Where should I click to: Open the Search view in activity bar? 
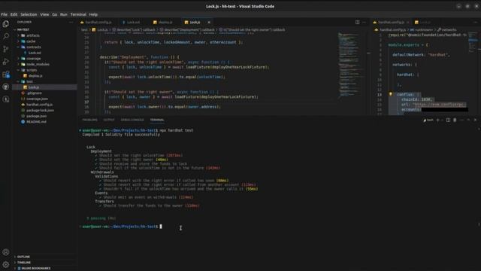coord(5,36)
